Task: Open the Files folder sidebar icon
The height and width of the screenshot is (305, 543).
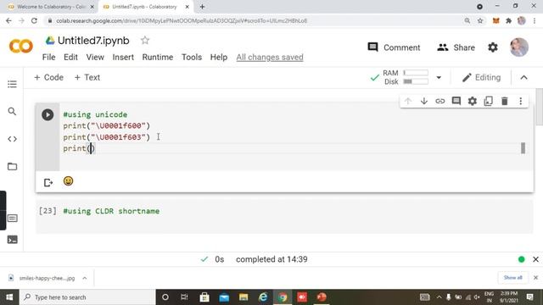Action: pos(12,166)
